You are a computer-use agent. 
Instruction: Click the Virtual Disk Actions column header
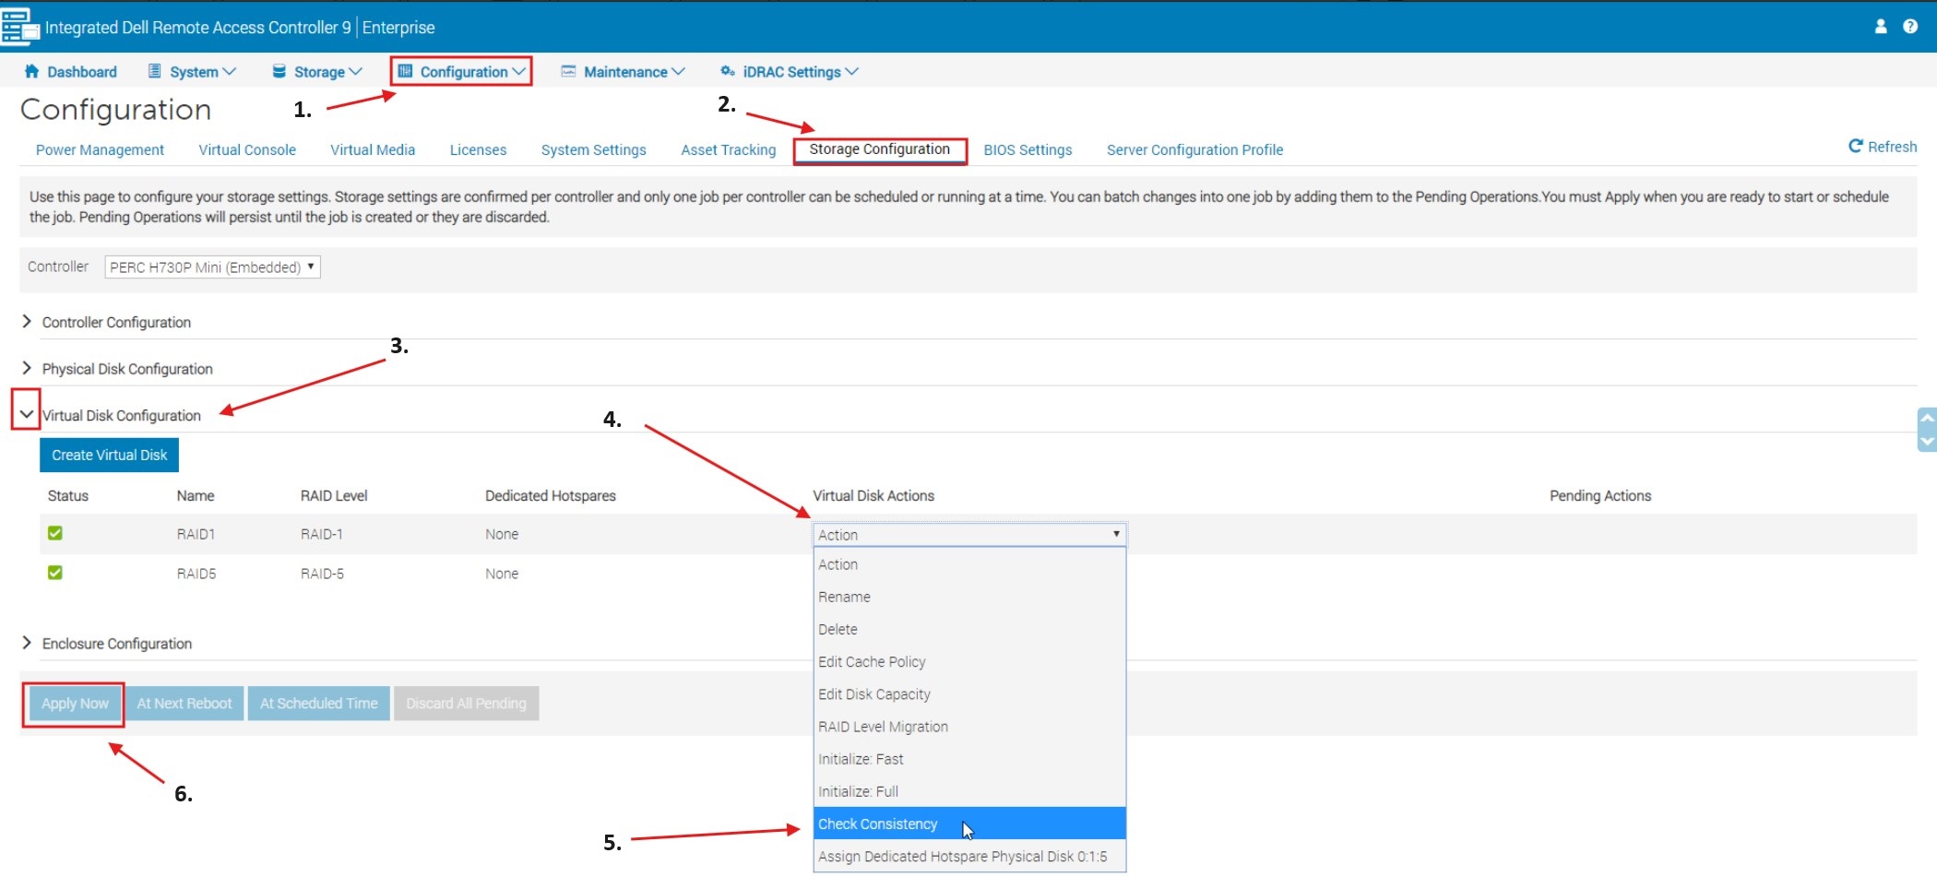point(873,495)
